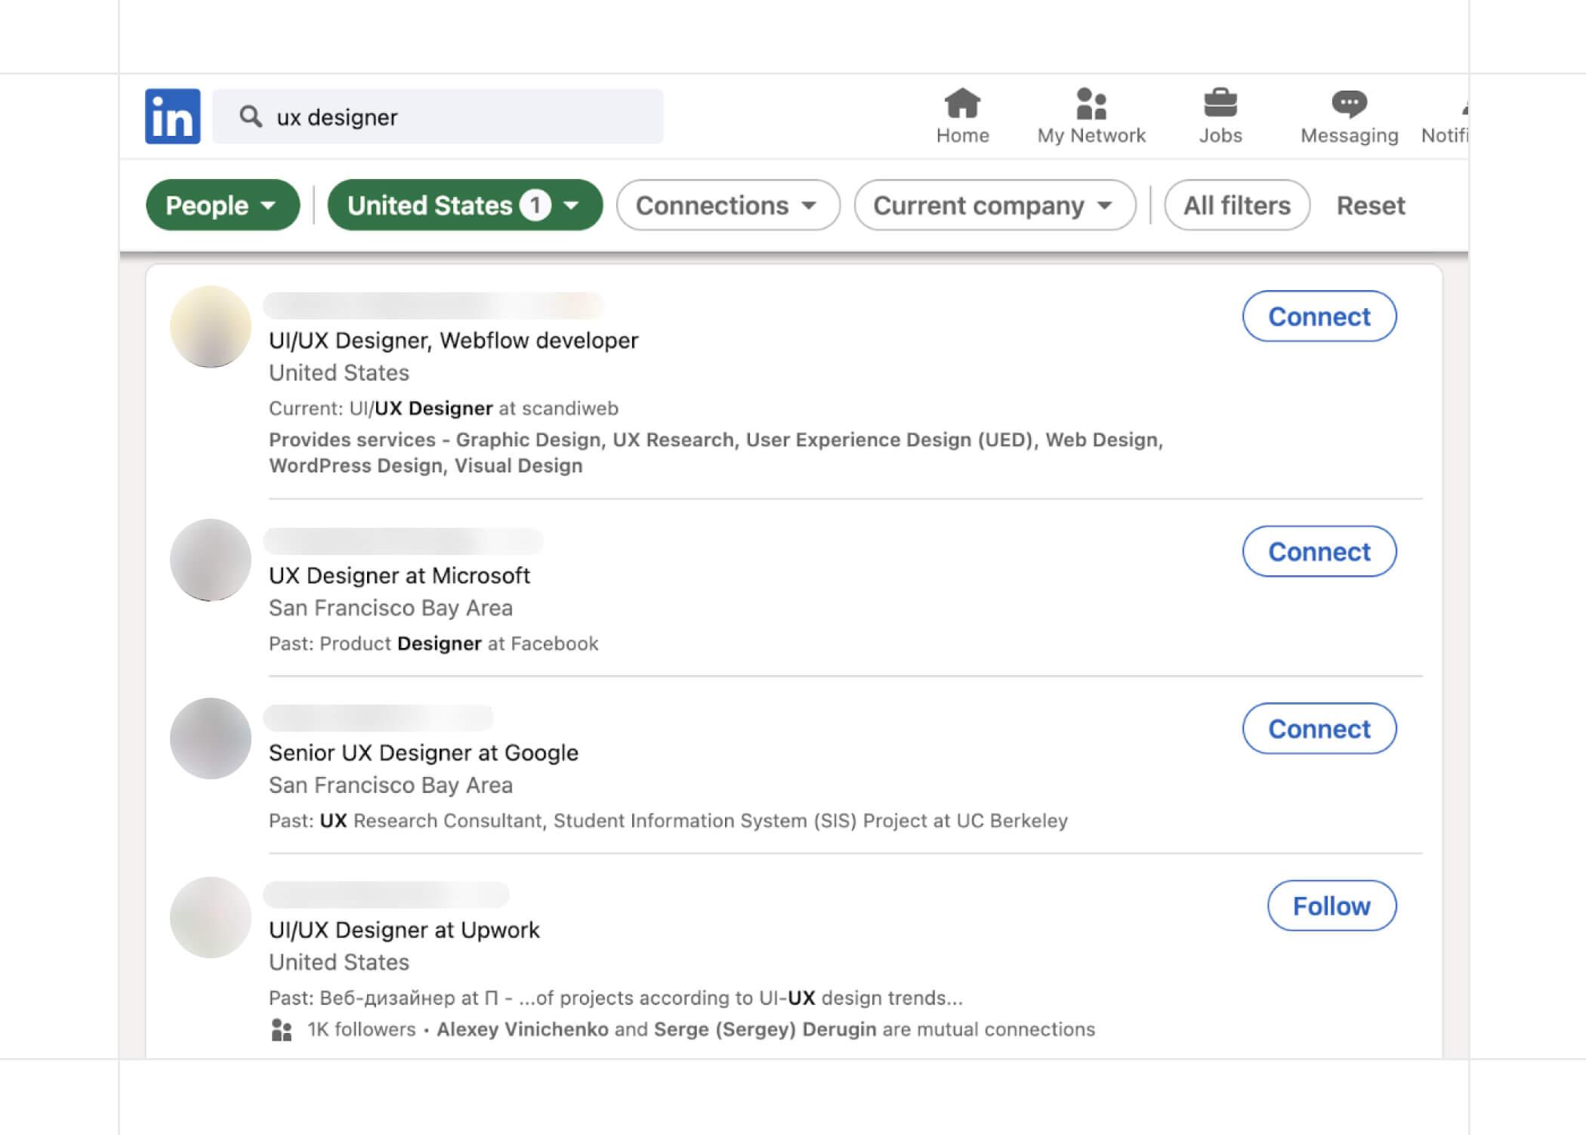Screen dimensions: 1586x1135
Task: Open All filters panel
Action: pyautogui.click(x=1236, y=205)
